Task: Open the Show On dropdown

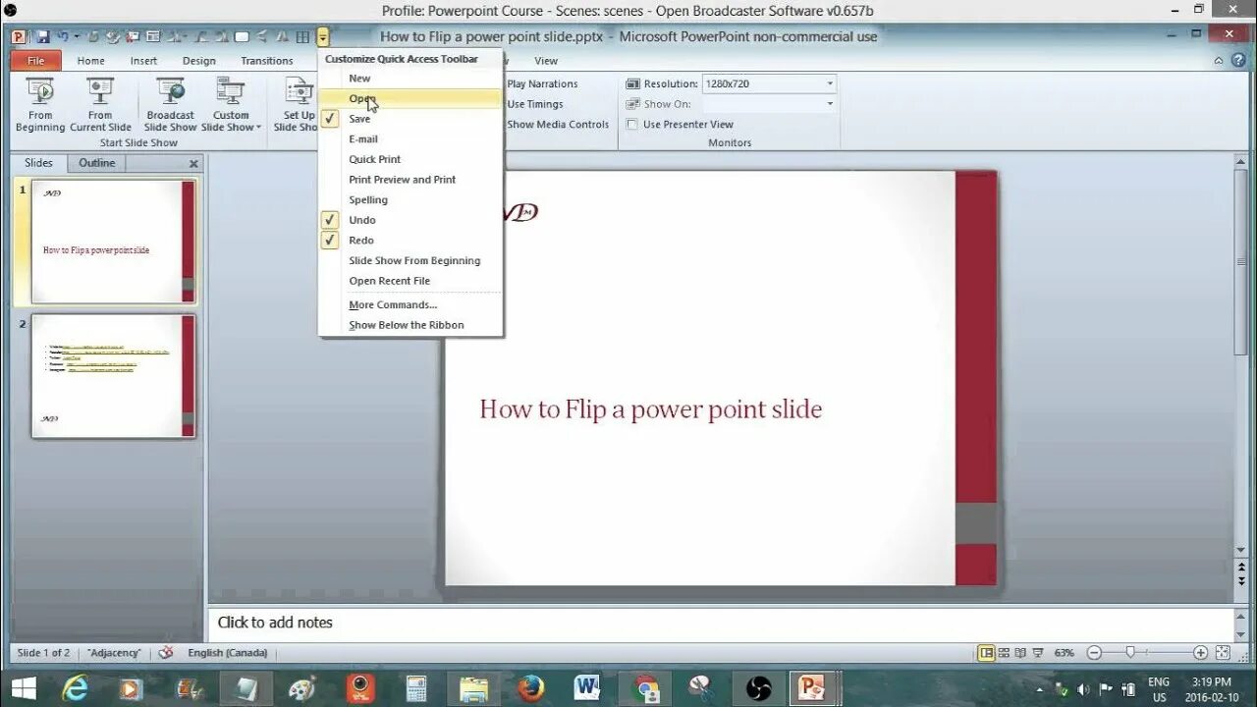Action: point(830,104)
